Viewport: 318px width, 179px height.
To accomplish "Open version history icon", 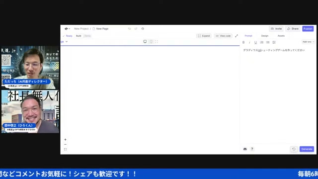I will pos(143,29).
